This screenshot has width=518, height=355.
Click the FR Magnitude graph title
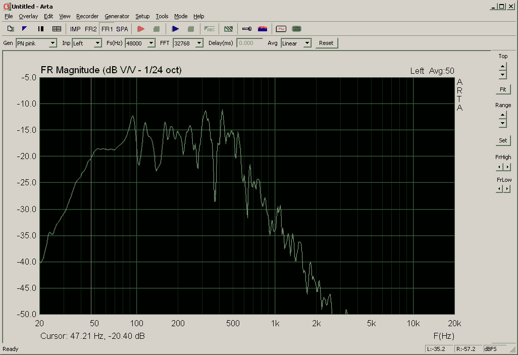(111, 70)
